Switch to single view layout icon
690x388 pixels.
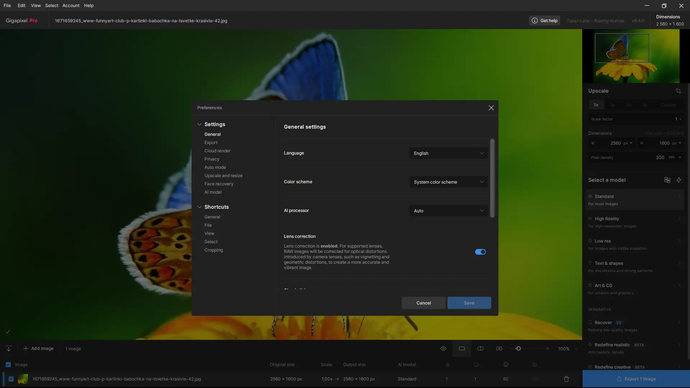(462, 348)
